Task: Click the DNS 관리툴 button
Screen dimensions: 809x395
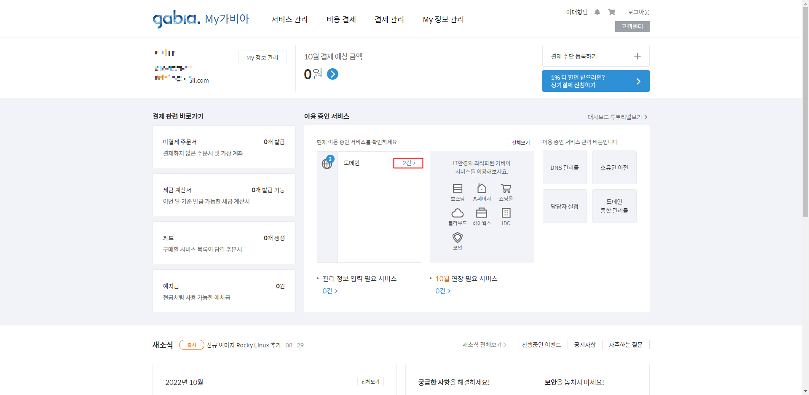Action: pyautogui.click(x=565, y=167)
